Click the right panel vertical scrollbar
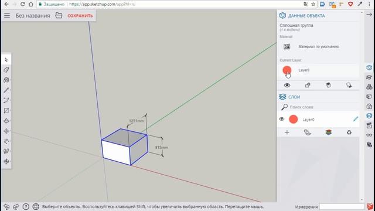Viewport: 375px width, 211px height. point(362,106)
